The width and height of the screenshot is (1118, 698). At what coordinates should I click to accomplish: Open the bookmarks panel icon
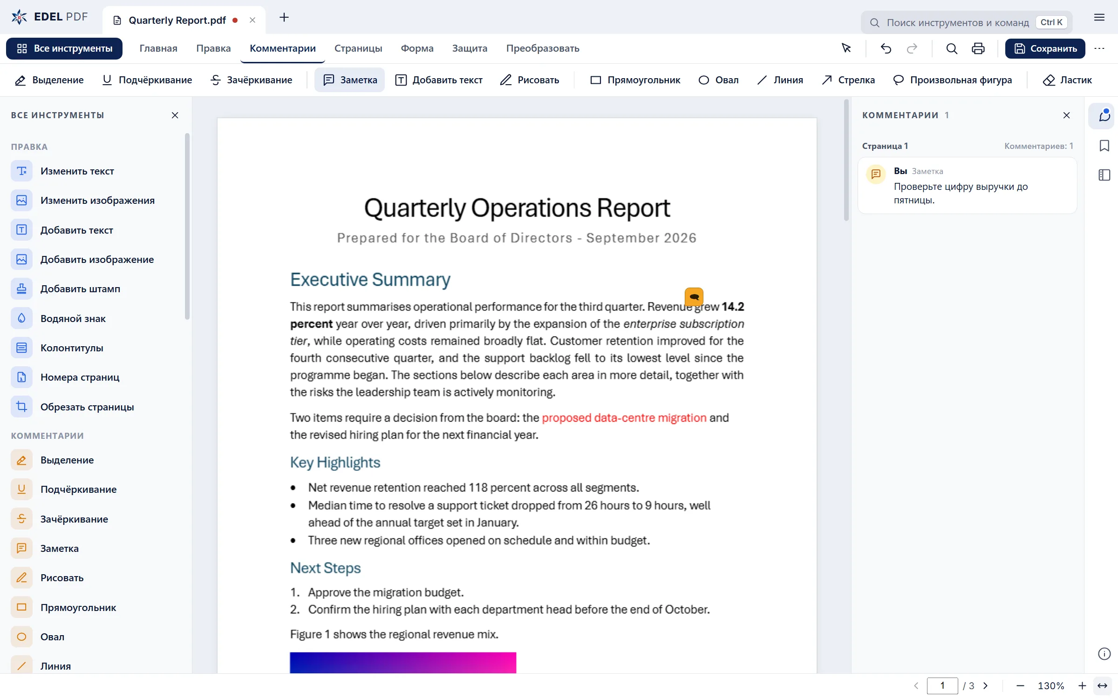(x=1104, y=146)
